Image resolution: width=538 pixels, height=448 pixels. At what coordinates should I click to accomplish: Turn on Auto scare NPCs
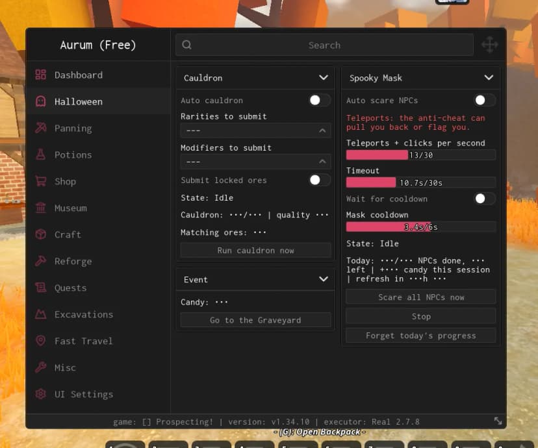[485, 100]
